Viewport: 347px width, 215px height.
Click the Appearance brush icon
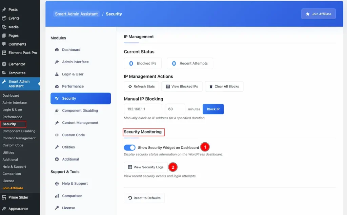pyautogui.click(x=4, y=209)
